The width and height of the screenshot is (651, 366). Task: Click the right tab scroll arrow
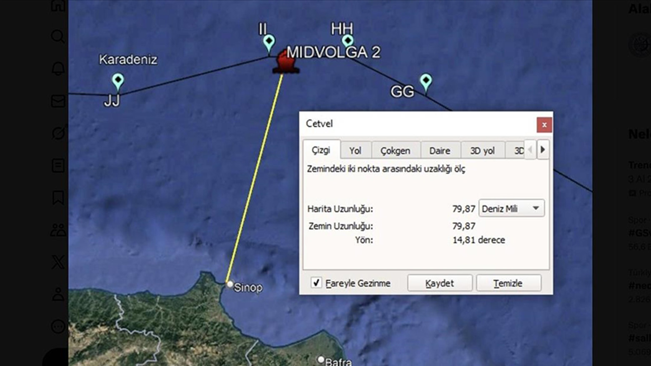tap(543, 150)
